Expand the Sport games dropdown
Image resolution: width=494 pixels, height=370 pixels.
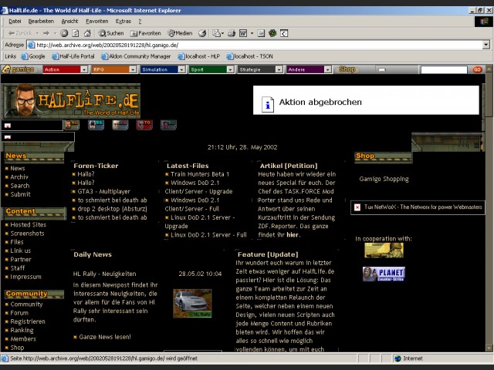[x=231, y=69]
